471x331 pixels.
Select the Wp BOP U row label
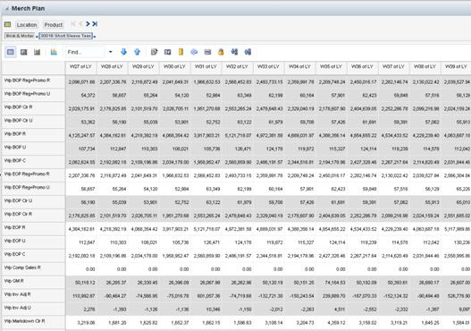[x=33, y=148]
